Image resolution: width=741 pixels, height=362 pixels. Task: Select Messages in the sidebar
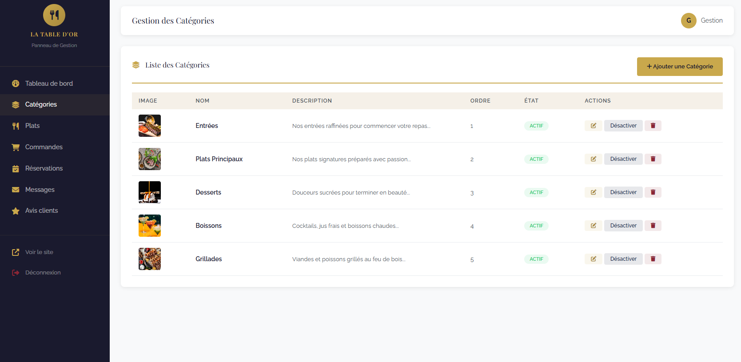40,190
